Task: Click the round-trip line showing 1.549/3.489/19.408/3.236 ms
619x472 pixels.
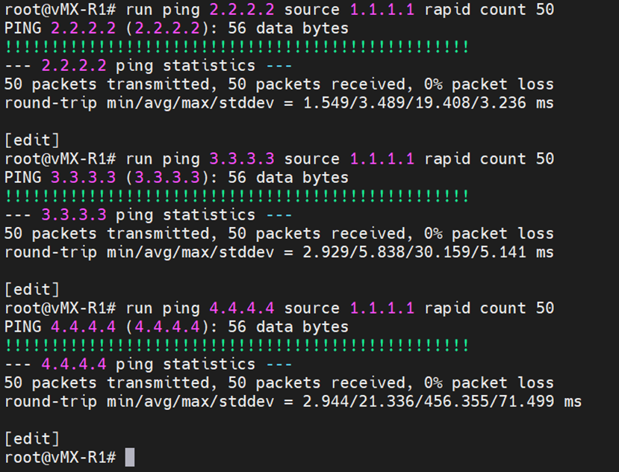Action: click(x=279, y=103)
